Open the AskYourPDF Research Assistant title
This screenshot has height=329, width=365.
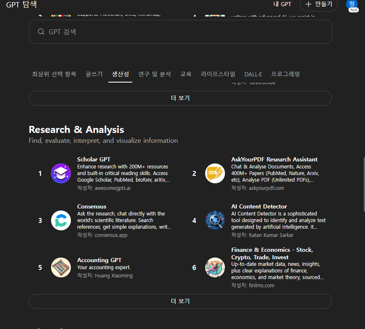coord(274,159)
